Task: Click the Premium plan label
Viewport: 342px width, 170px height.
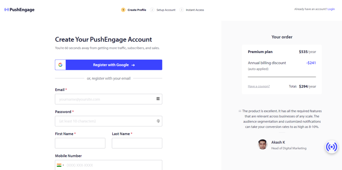Action: 260,52
